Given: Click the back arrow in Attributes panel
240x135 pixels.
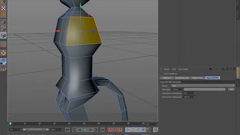Looking at the screenshot, I should tap(210, 69).
